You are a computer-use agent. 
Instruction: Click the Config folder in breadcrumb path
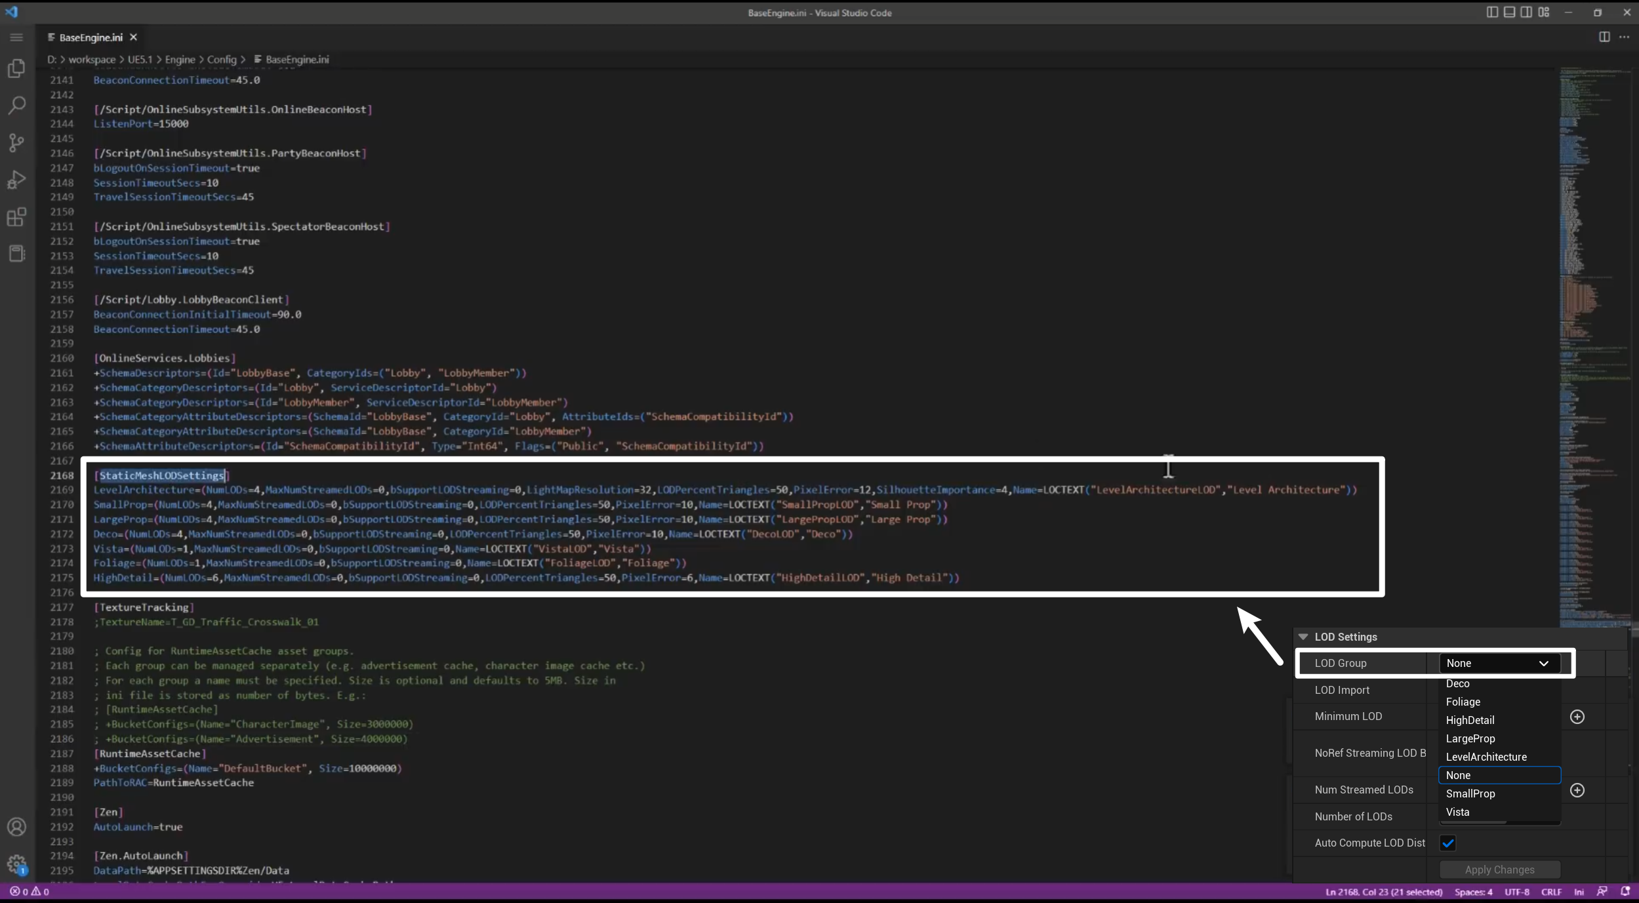pos(222,60)
